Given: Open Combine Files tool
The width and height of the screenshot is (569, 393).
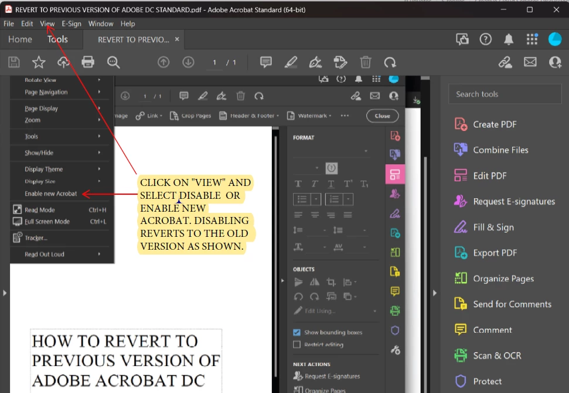Looking at the screenshot, I should point(491,150).
